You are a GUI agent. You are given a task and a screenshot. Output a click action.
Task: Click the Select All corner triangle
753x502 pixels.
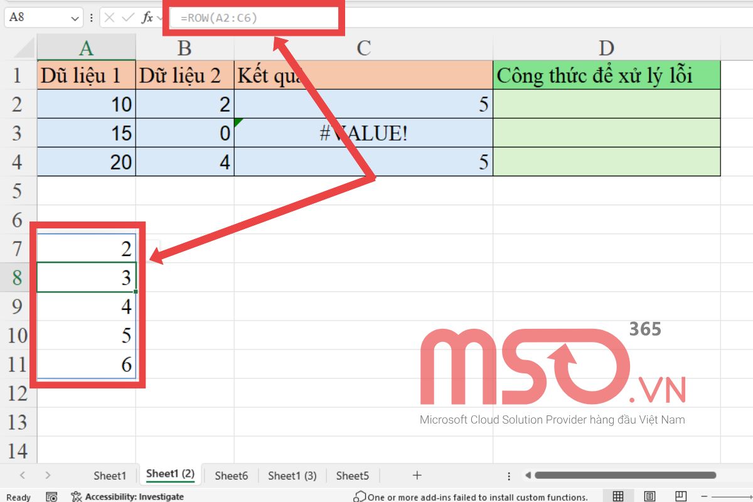(24, 48)
